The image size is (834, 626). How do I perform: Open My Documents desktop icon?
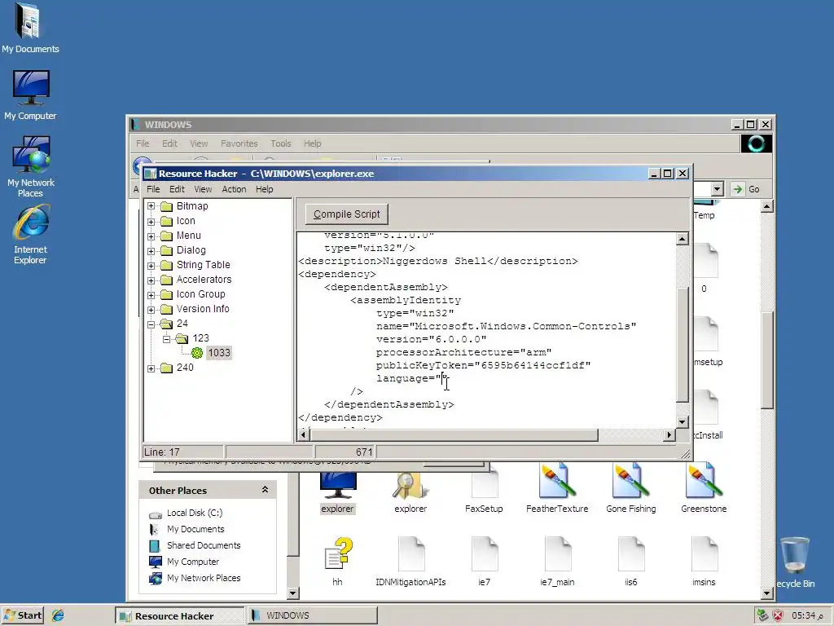tap(30, 28)
